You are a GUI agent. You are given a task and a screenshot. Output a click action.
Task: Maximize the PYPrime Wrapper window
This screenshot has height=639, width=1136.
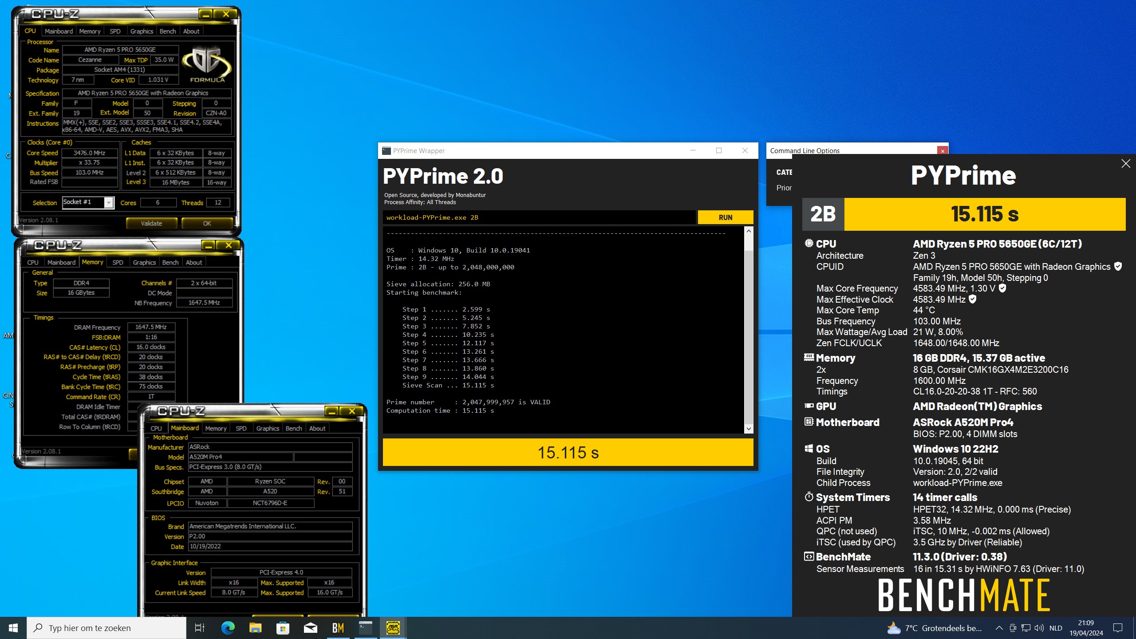coord(719,151)
